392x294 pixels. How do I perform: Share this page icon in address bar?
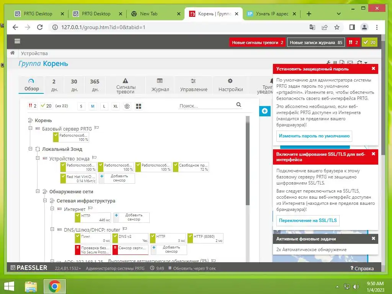[x=325, y=27]
